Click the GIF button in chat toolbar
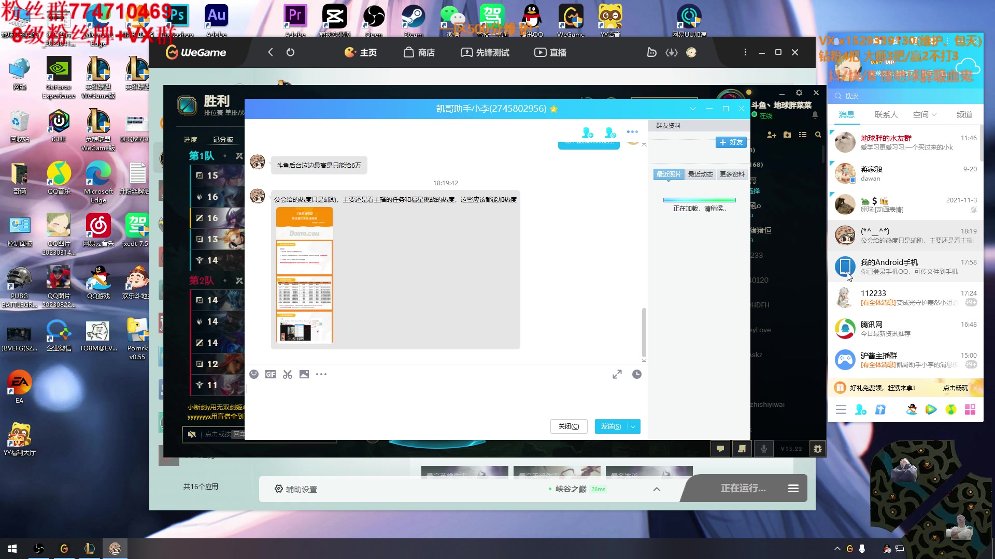 pos(271,374)
